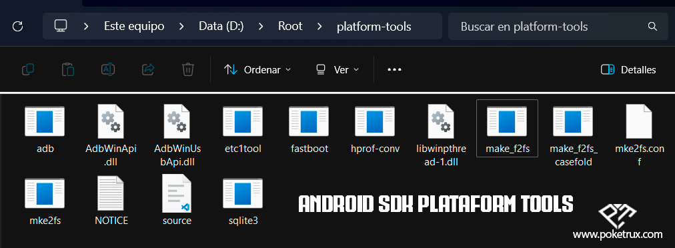Click the refresh icon beside the address bar

point(17,26)
